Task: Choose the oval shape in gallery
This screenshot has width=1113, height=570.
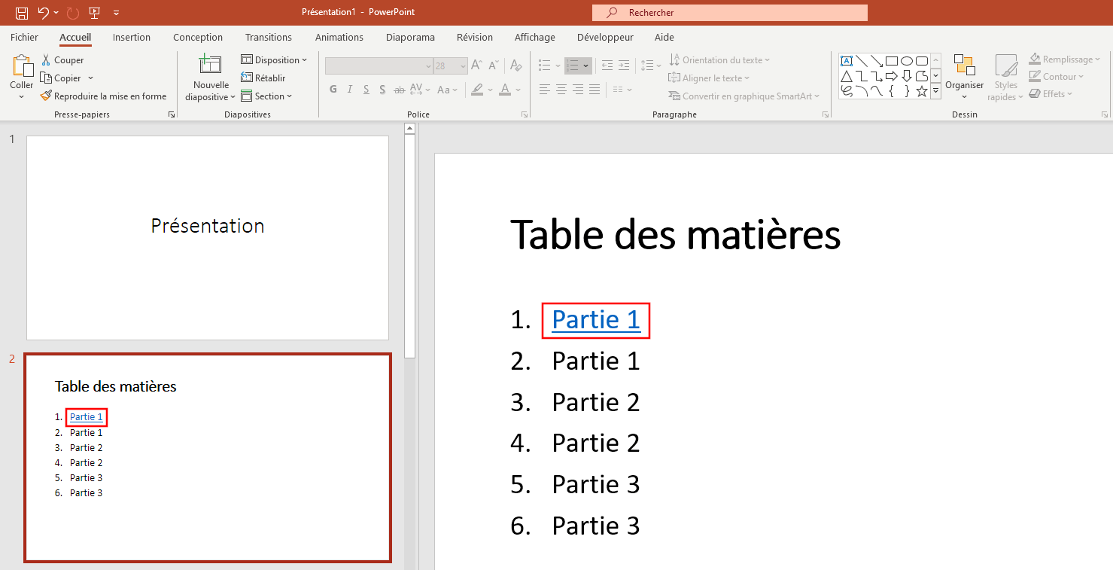Action: click(x=907, y=61)
